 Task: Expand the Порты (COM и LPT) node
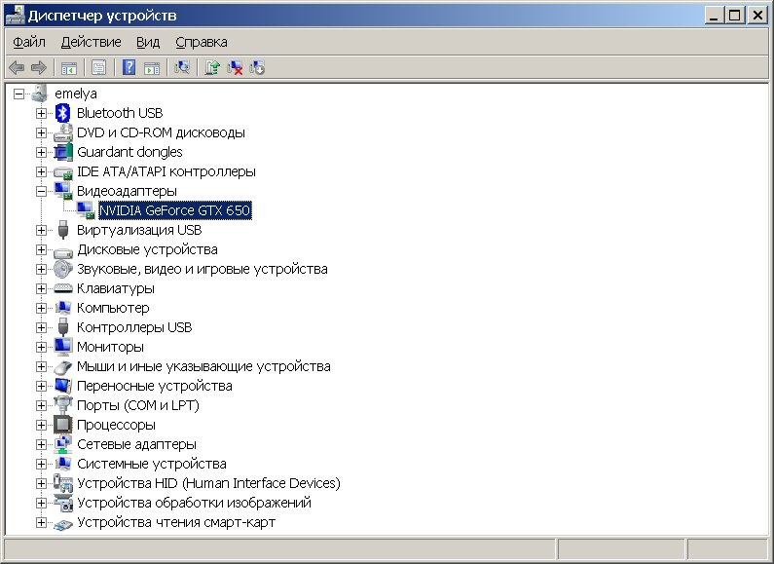[41, 405]
